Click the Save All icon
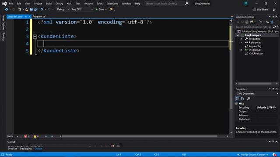This screenshot has height=157, width=280. click(x=36, y=10)
